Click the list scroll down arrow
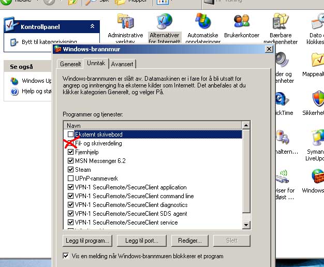 click(x=246, y=225)
